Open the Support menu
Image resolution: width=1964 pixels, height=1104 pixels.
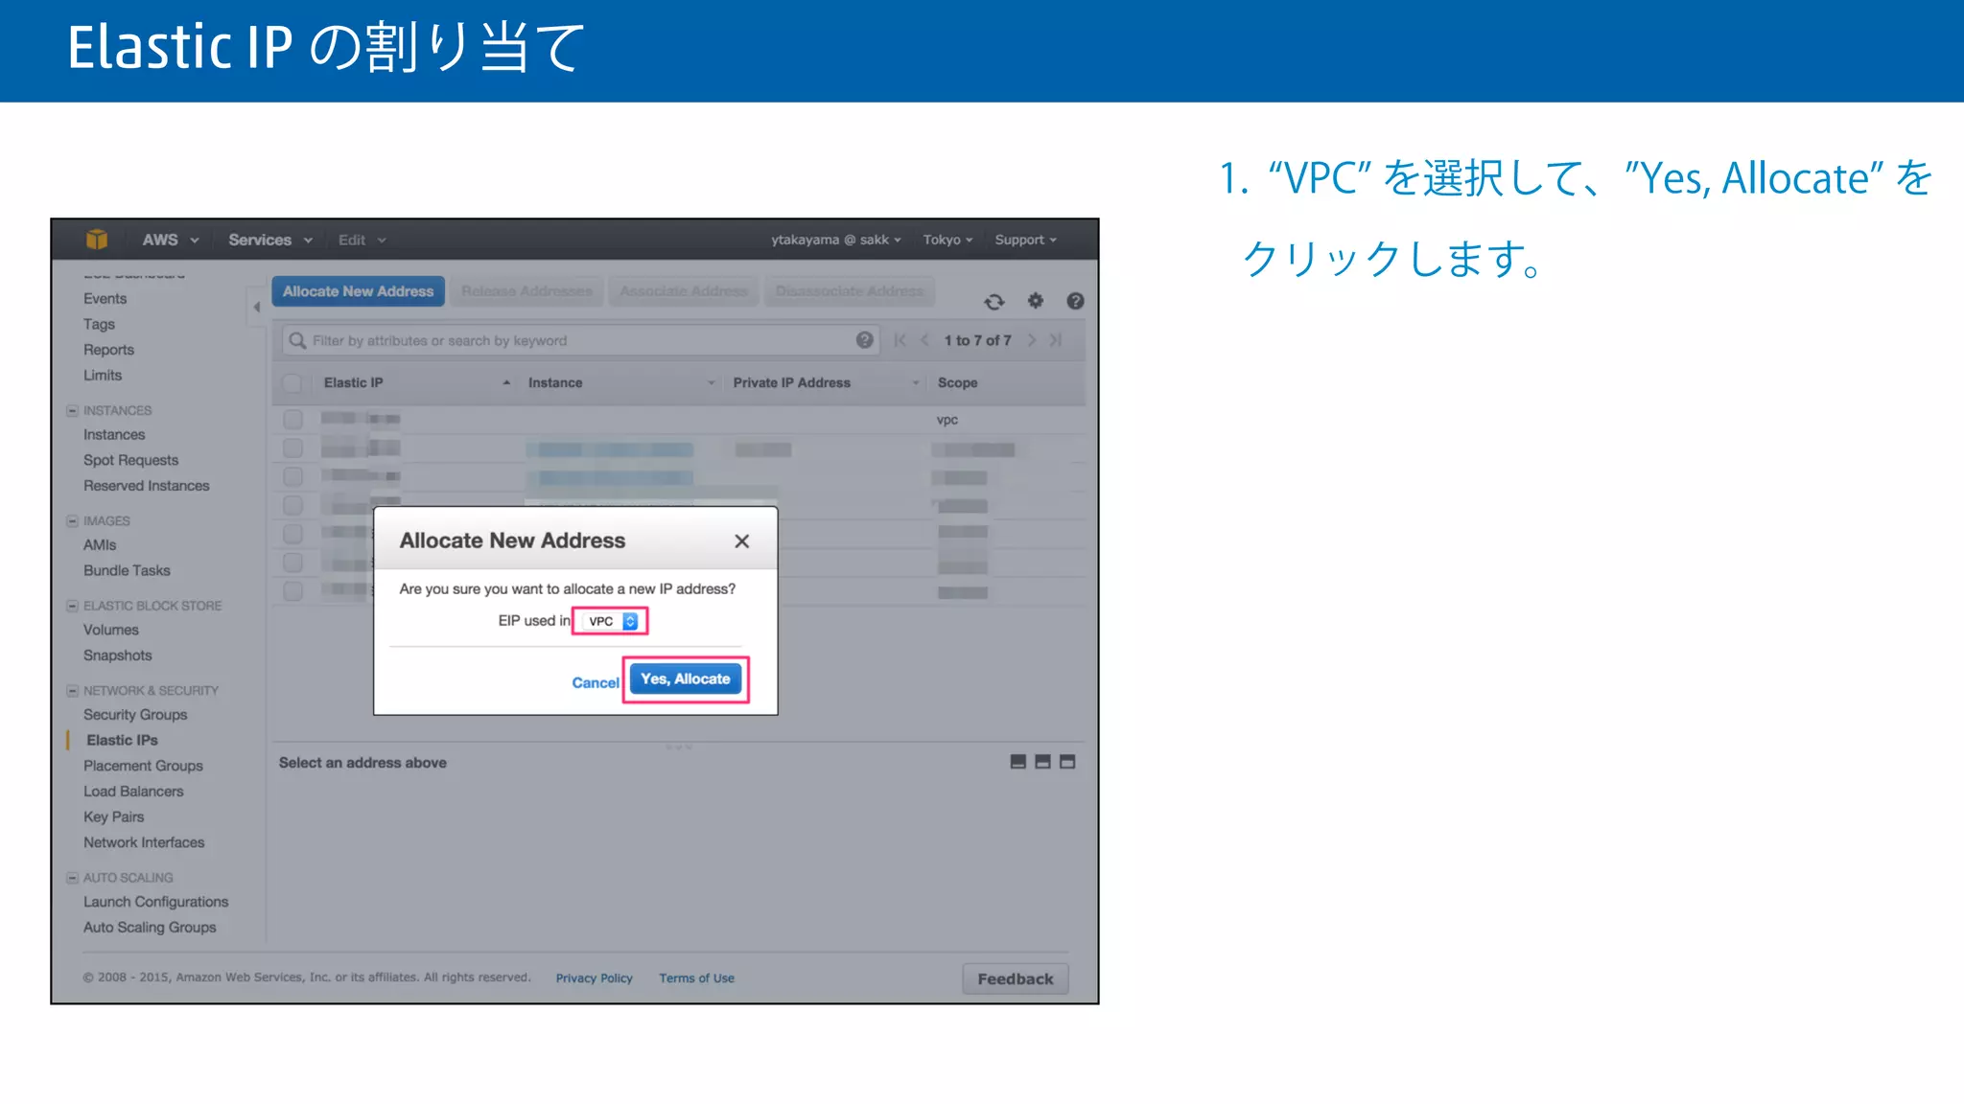(x=1025, y=240)
